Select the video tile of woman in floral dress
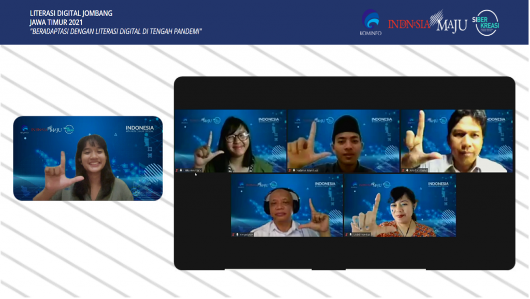530x299 pixels. (400, 206)
